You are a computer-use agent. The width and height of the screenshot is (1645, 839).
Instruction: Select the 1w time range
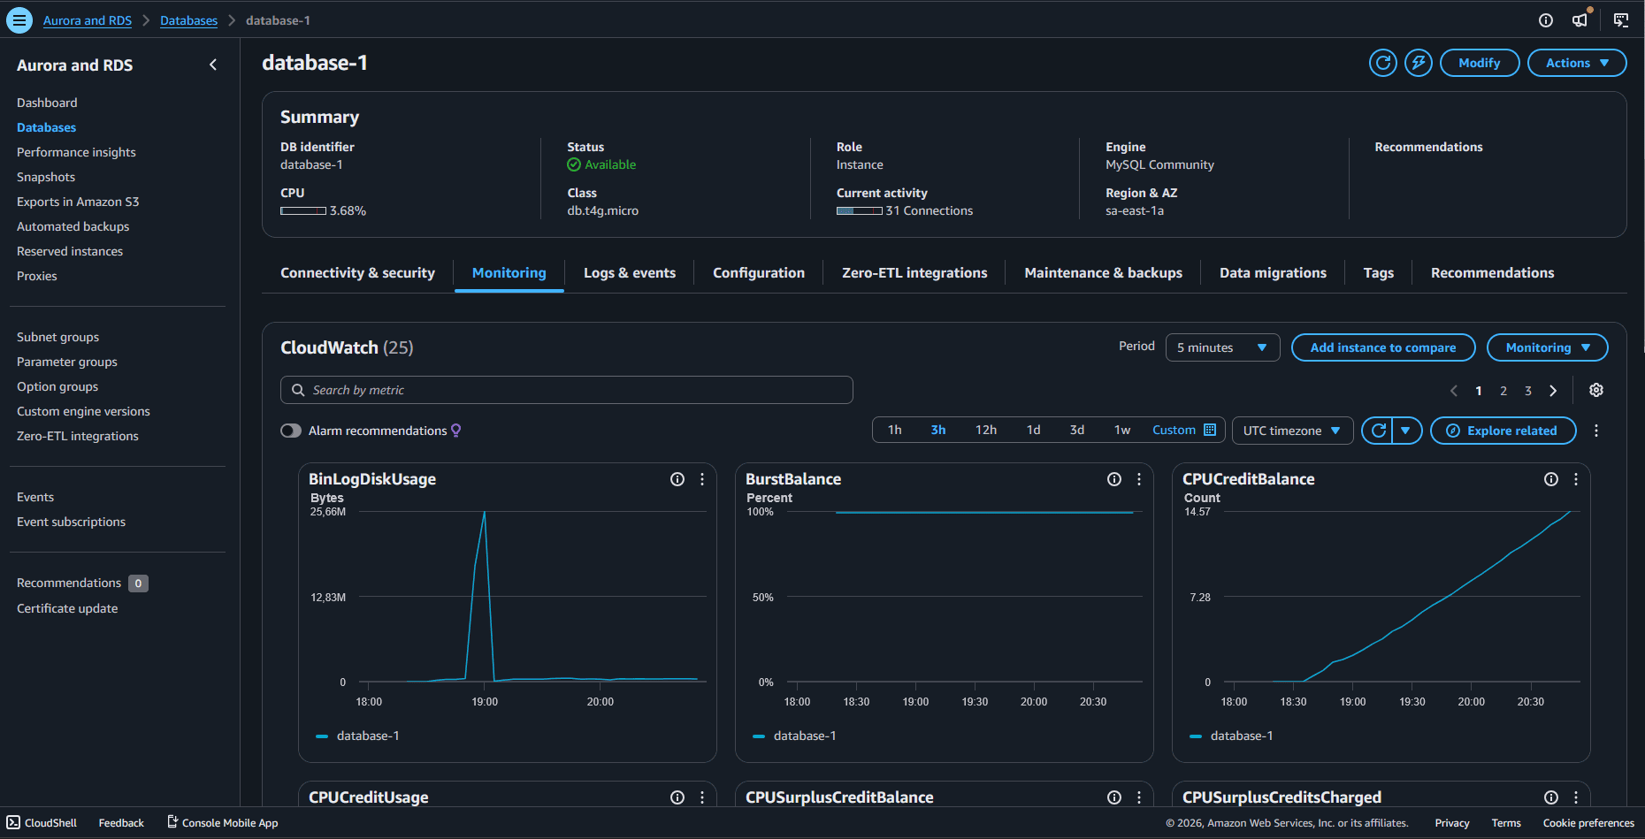coord(1122,430)
